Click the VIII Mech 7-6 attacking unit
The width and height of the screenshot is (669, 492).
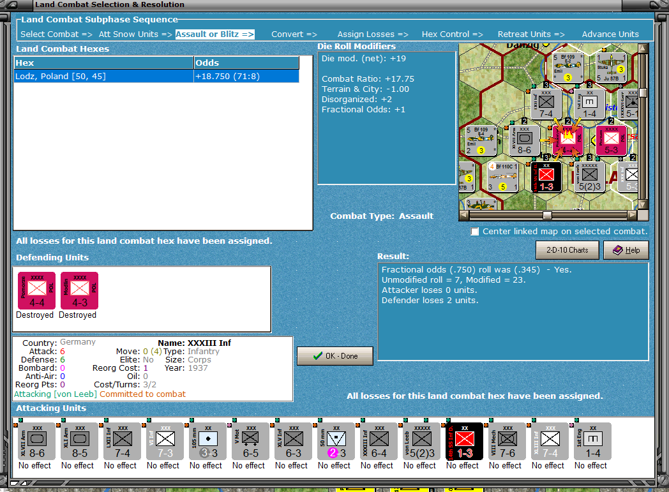coord(507,441)
